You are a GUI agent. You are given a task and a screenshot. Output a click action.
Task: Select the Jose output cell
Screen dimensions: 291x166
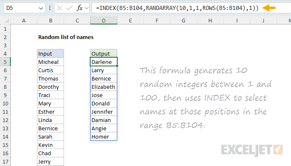pos(104,95)
